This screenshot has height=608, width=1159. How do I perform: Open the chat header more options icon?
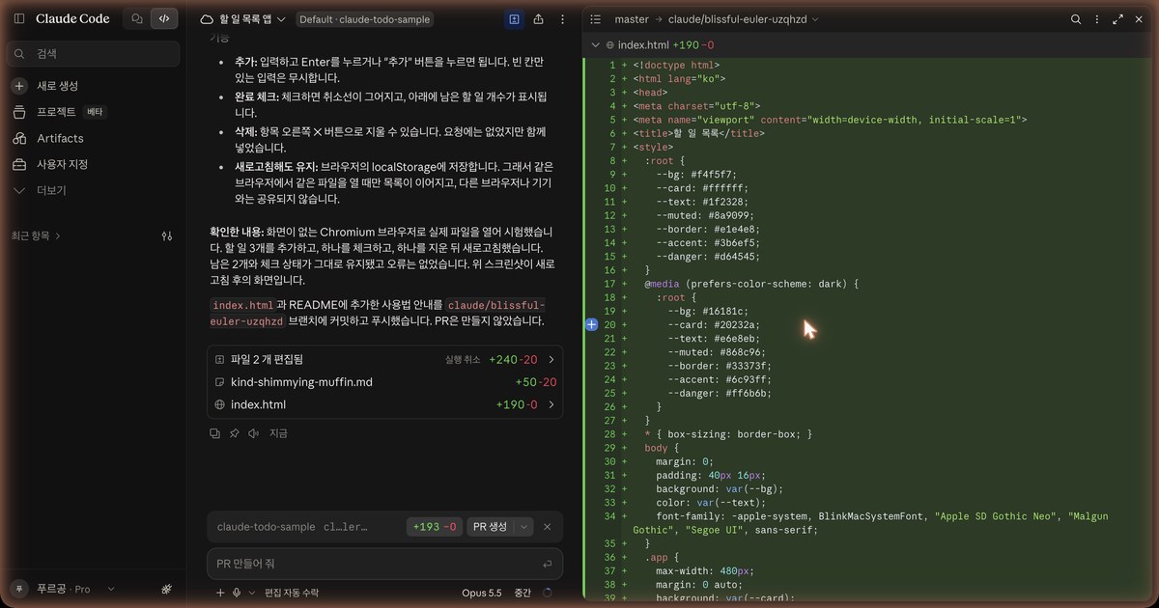pyautogui.click(x=562, y=18)
